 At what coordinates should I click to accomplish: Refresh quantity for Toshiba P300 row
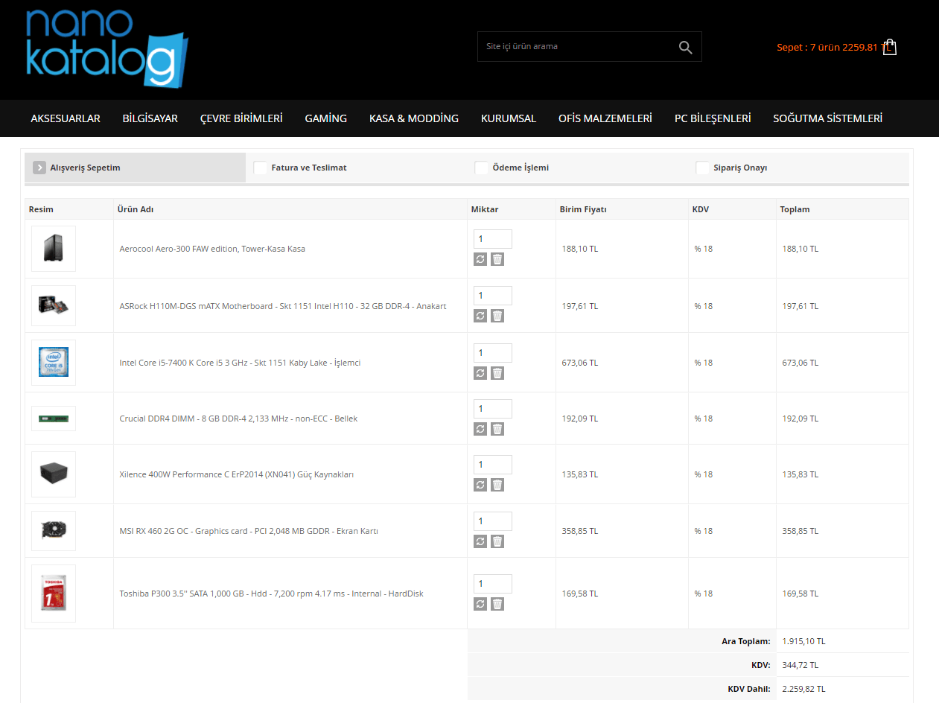480,604
